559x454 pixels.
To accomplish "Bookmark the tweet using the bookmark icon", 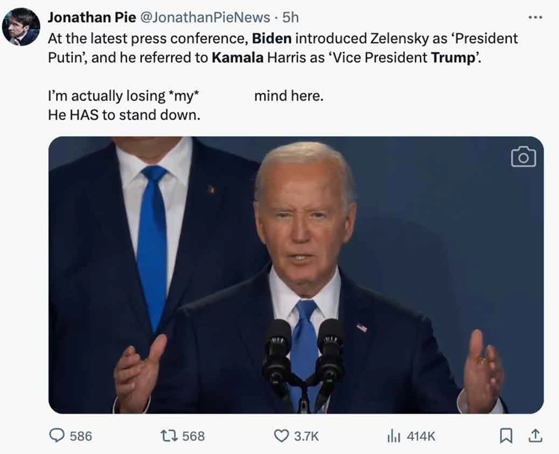I will (x=506, y=436).
